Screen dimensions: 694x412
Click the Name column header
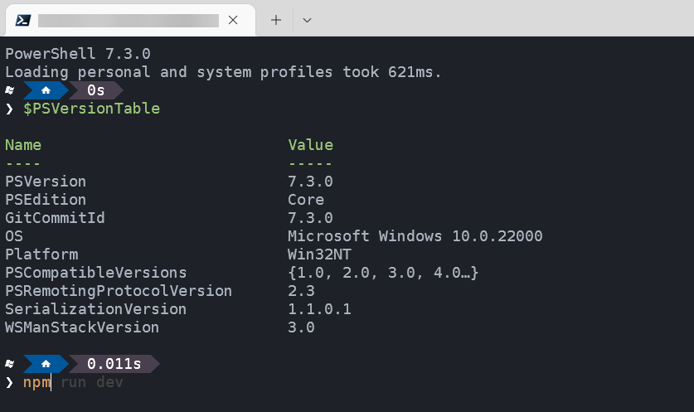tap(23, 145)
